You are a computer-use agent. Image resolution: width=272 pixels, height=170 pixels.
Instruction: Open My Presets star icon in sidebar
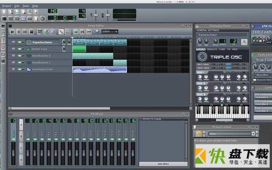3,47
